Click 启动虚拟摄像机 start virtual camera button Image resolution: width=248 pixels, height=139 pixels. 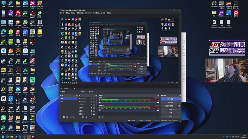click(169, 106)
